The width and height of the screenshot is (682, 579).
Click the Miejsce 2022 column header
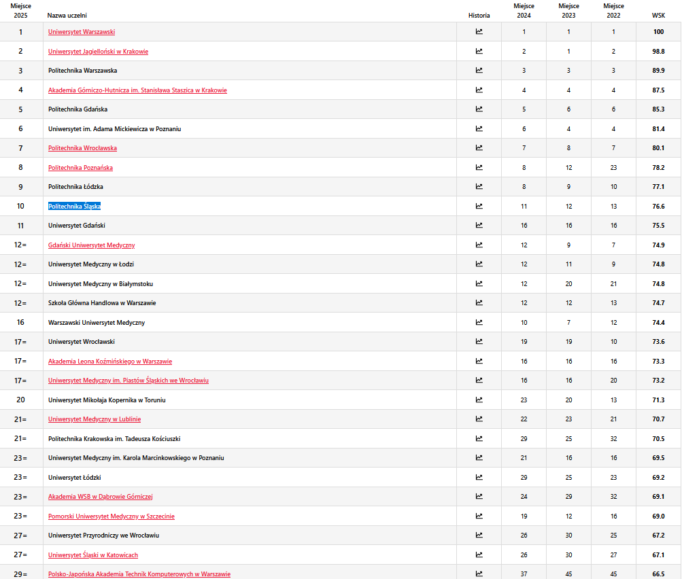[x=613, y=11]
